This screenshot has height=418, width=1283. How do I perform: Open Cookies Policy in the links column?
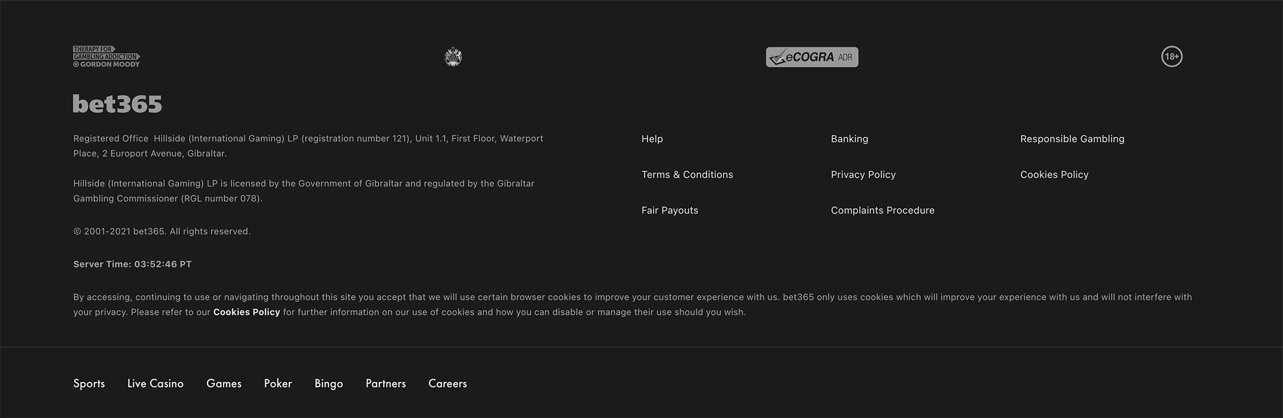(1055, 175)
